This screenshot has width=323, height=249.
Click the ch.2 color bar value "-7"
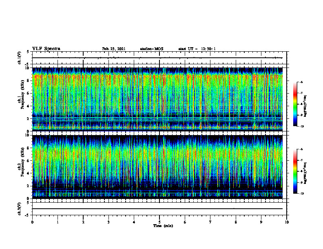[x=301, y=160]
